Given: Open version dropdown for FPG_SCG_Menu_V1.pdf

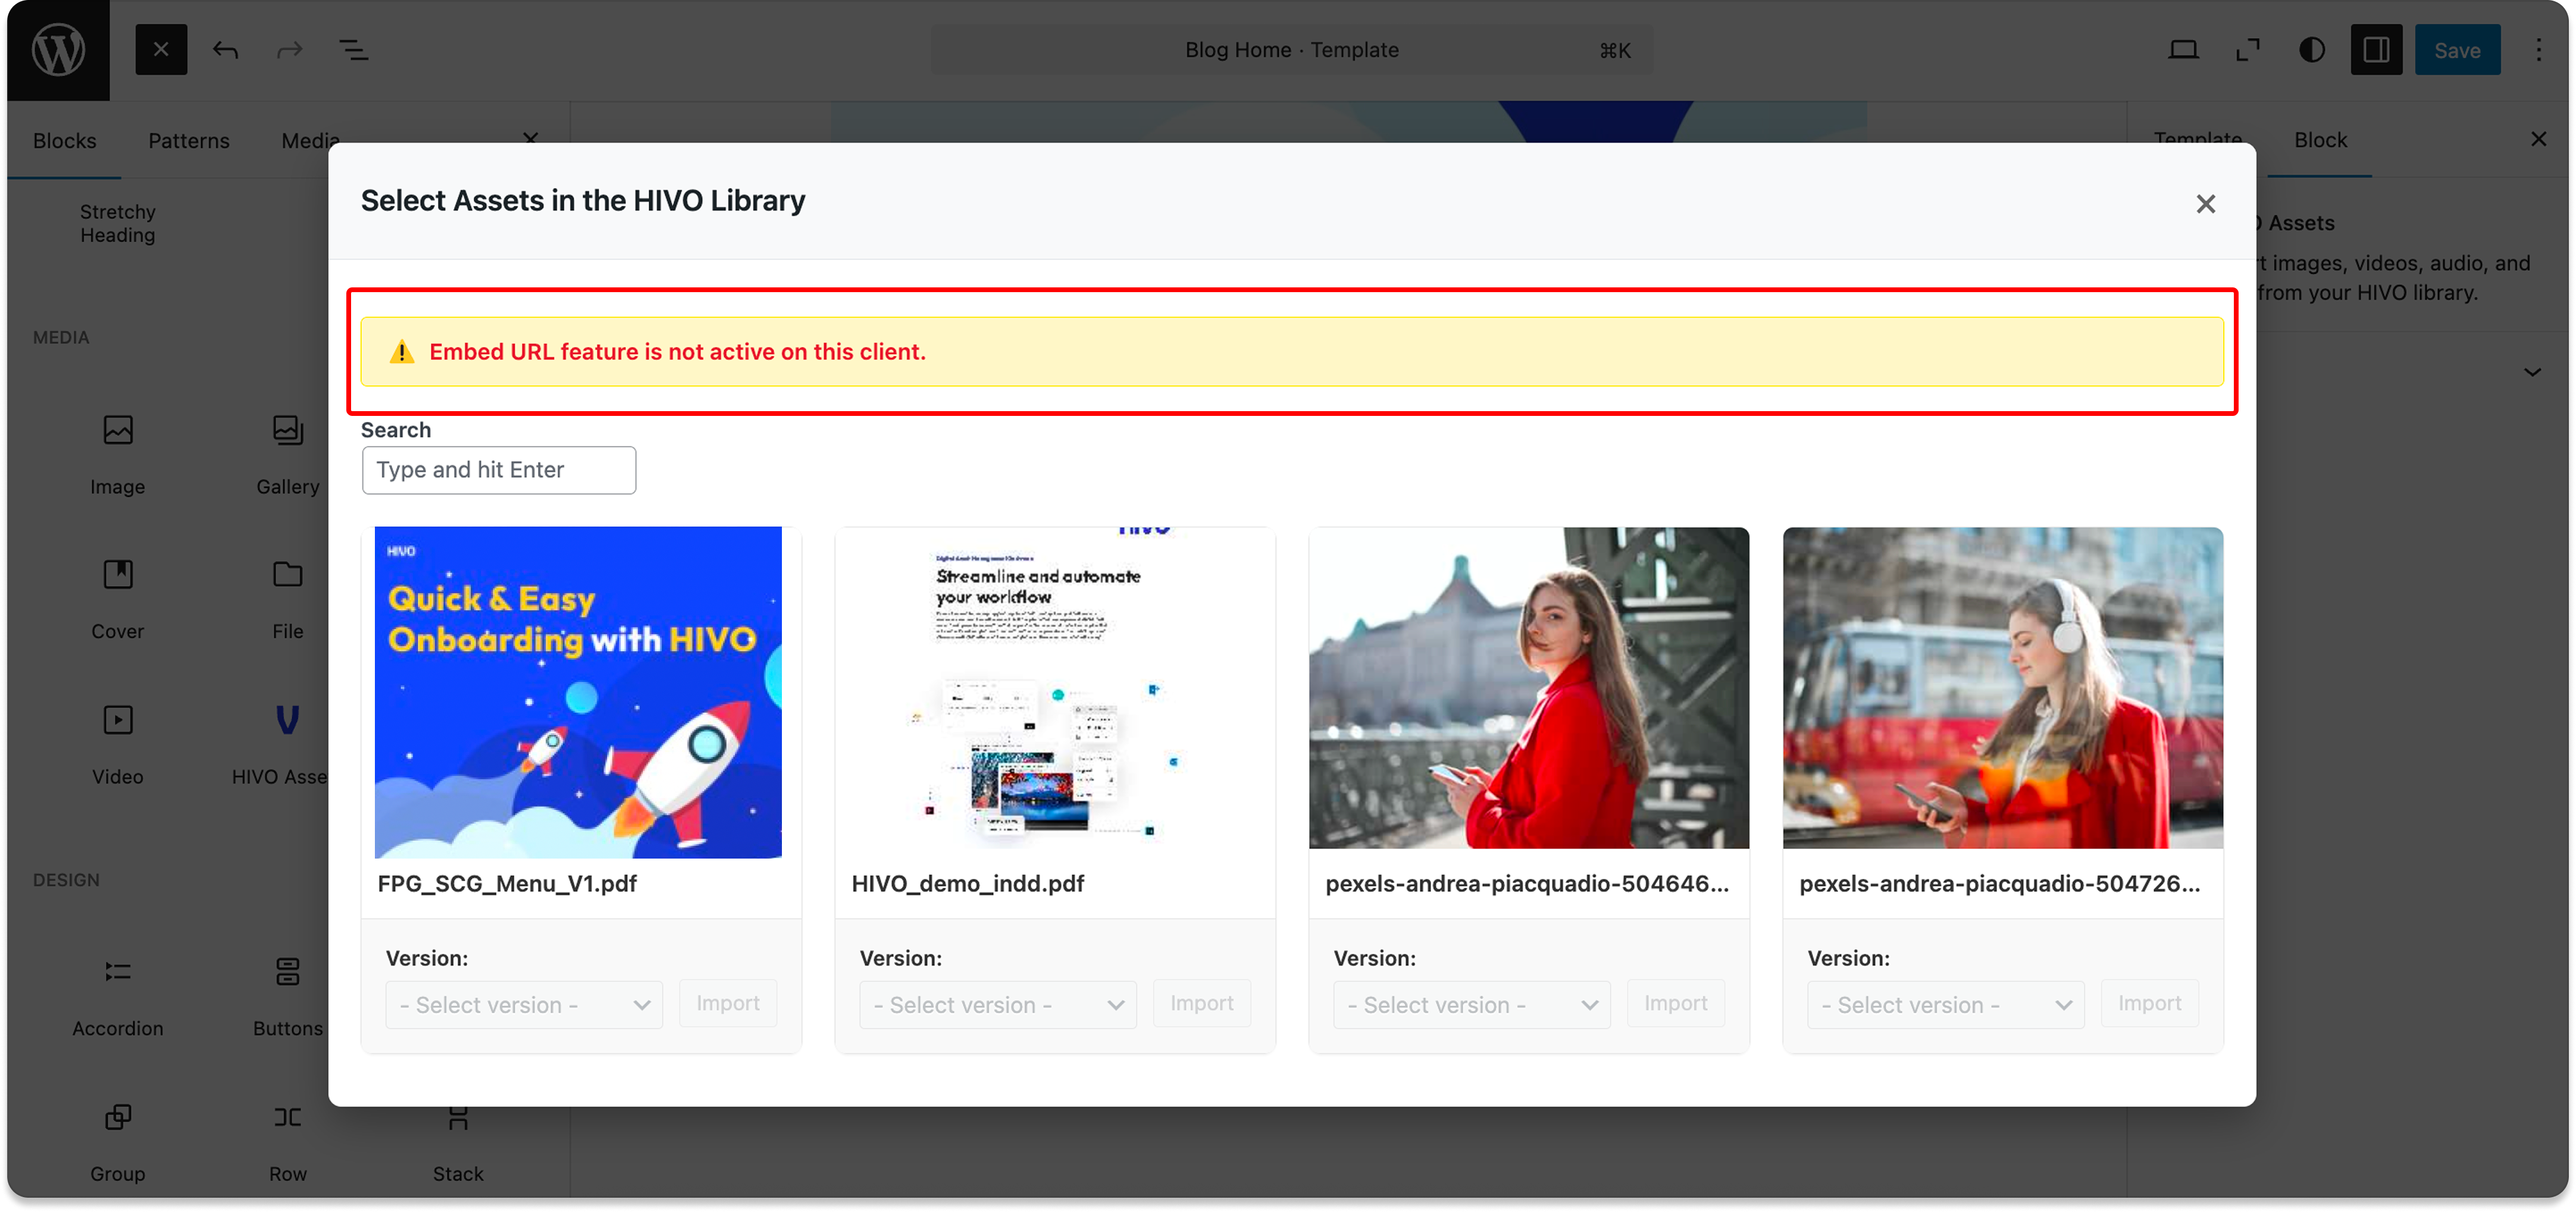Looking at the screenshot, I should pos(524,1004).
